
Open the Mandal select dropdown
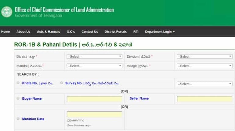click(94, 66)
